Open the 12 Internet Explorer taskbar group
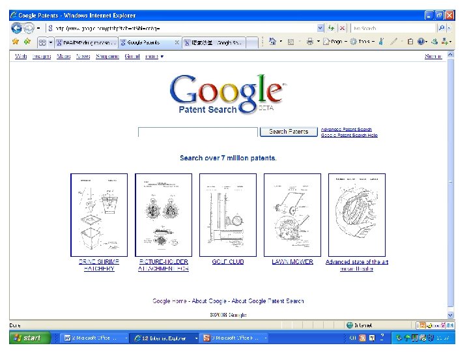 pyautogui.click(x=165, y=338)
